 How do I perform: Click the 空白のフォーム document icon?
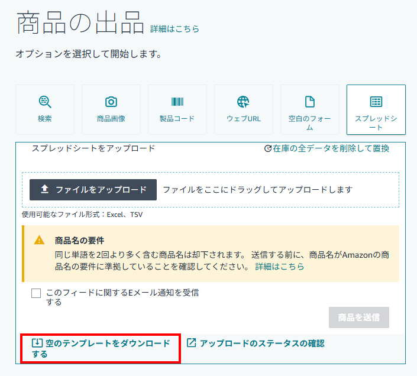tap(310, 102)
